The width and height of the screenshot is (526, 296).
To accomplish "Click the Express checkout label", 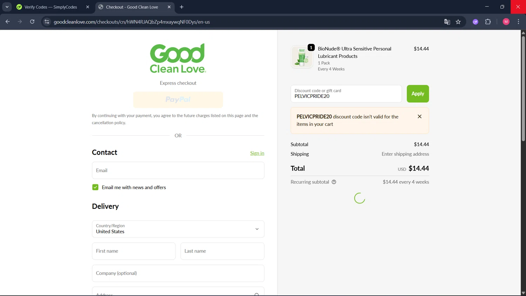I will [x=178, y=83].
